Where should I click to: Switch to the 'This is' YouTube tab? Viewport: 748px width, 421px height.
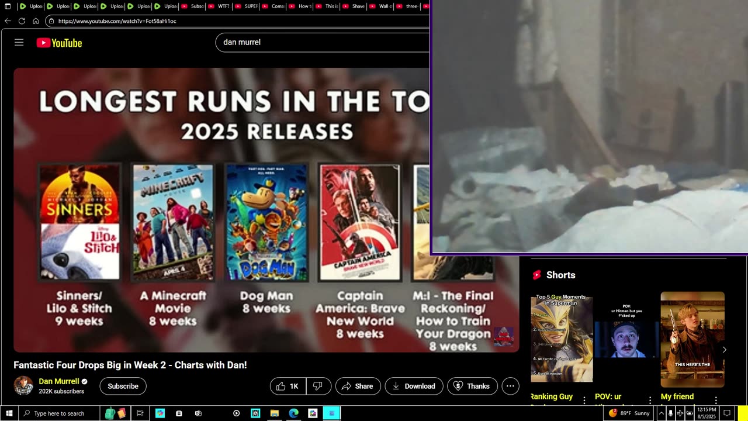[327, 6]
